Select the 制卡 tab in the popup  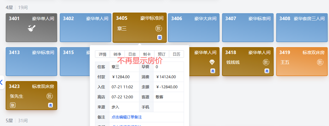pos(147,54)
